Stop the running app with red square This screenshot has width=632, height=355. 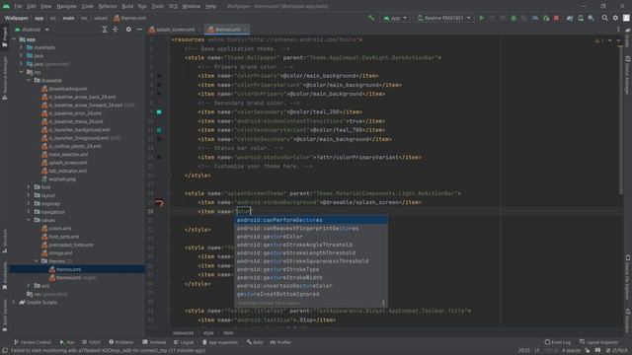click(x=556, y=18)
